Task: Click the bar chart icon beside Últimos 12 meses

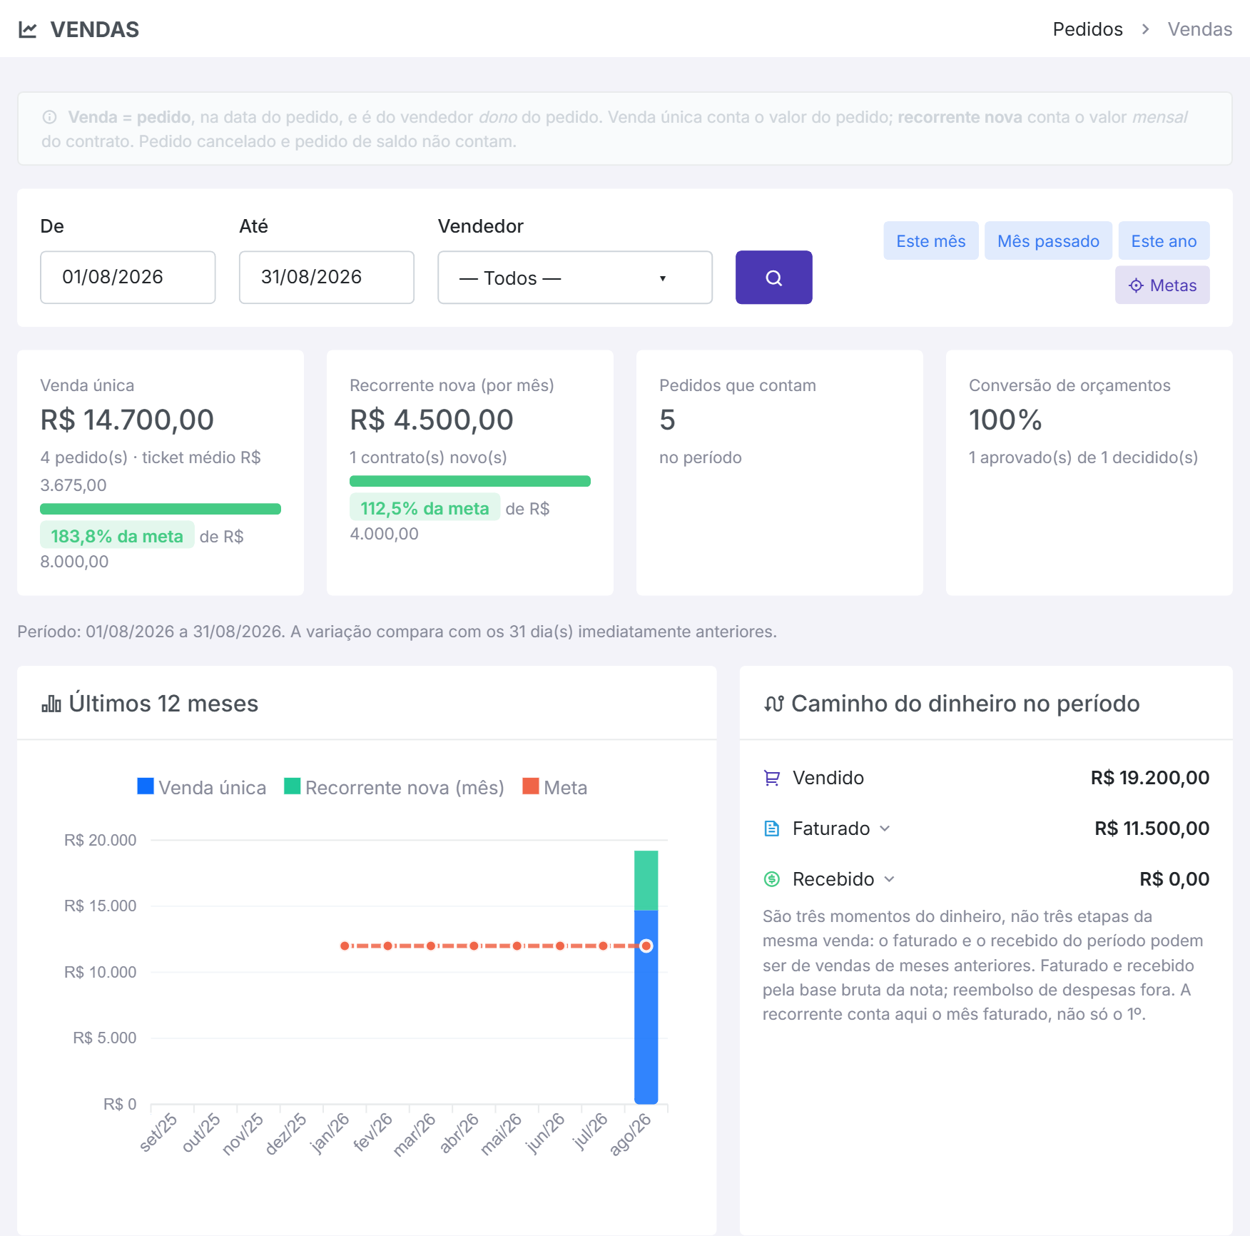Action: (51, 704)
